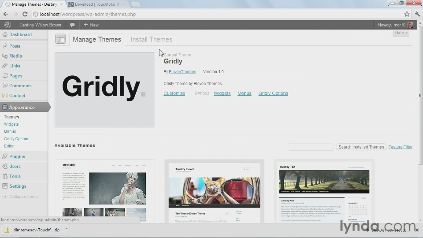
Task: Open Widgets submenu item under Appearance
Action: click(x=11, y=124)
